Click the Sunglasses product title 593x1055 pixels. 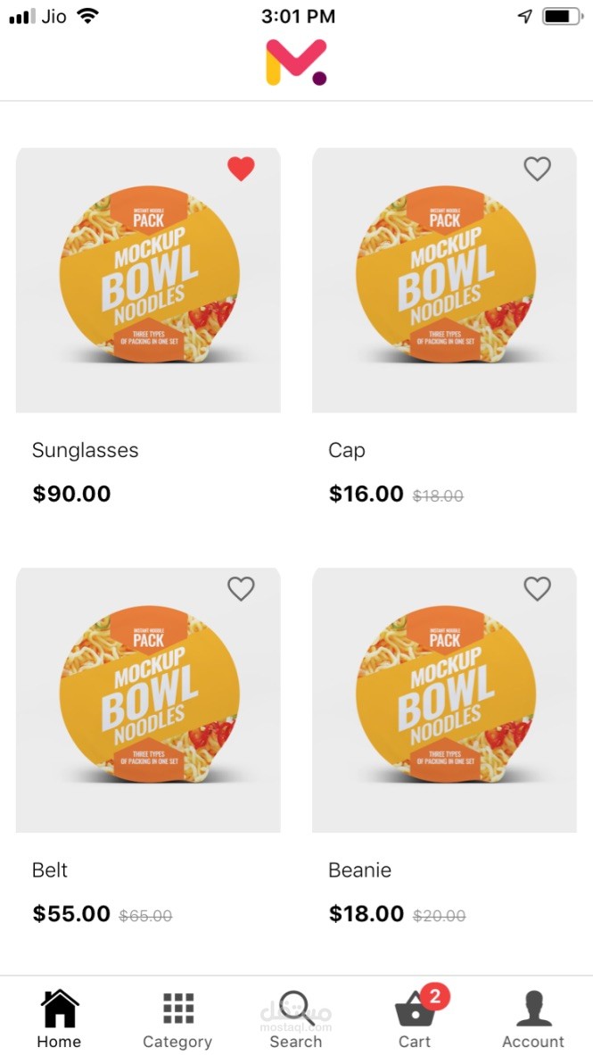click(86, 450)
